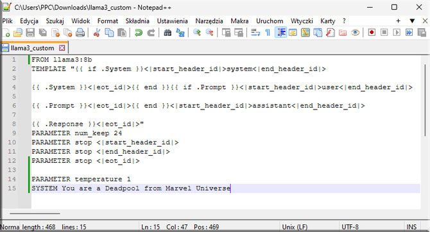This screenshot has height=232, width=430.
Task: Click the X button on menu bar
Action: tap(425, 21)
